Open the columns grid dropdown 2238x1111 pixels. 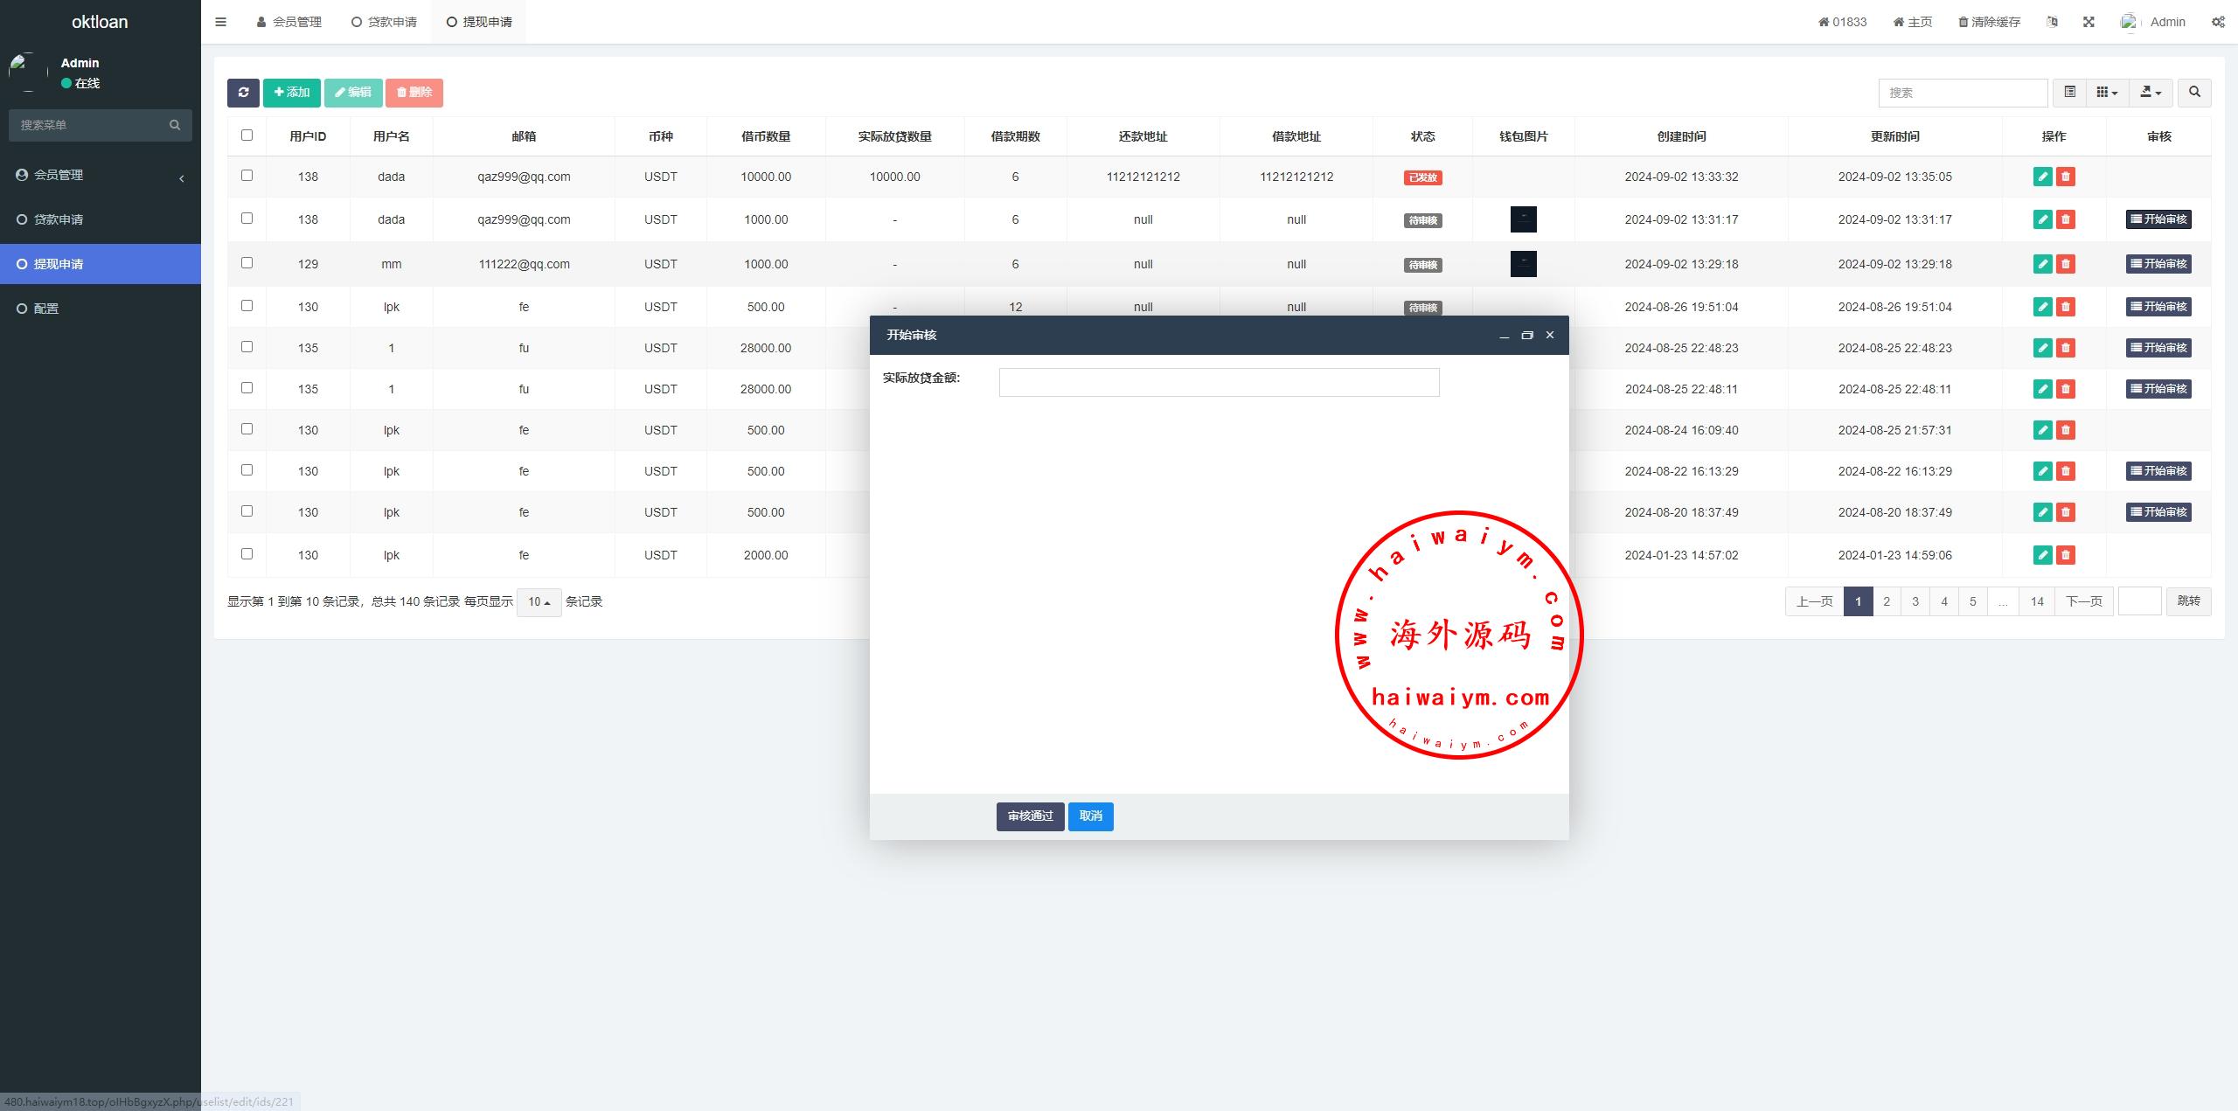2107,92
